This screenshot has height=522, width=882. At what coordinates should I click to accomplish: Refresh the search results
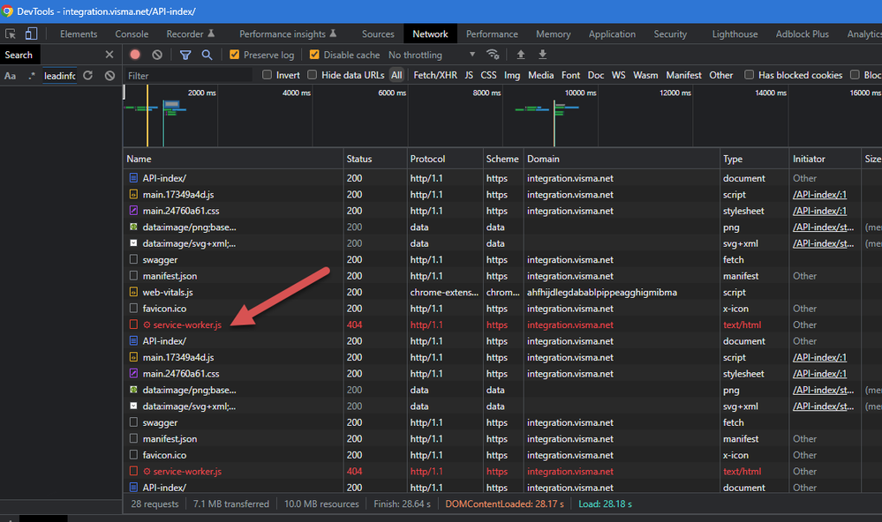tap(87, 75)
